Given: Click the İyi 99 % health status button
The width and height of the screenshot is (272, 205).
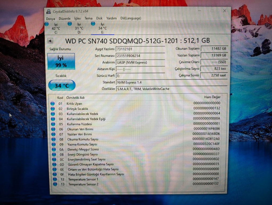Looking at the screenshot, I should tap(61, 61).
